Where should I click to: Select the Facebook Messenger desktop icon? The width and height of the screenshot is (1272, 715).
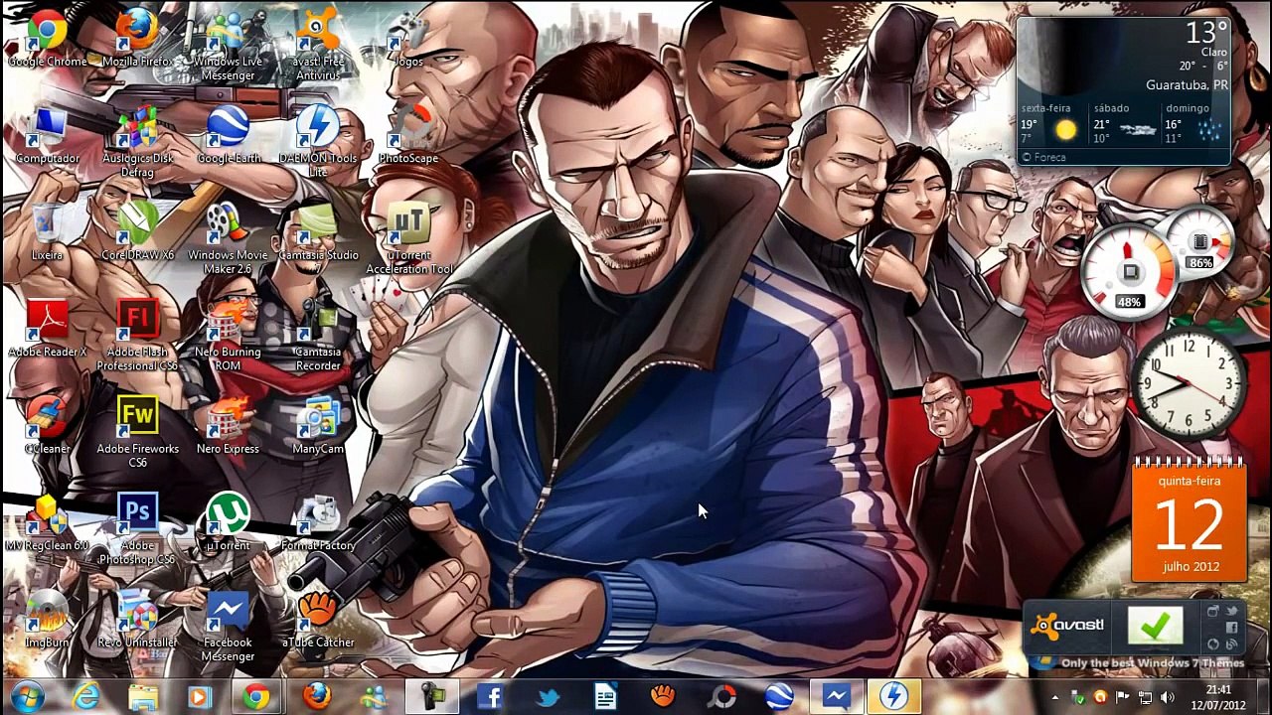[228, 627]
